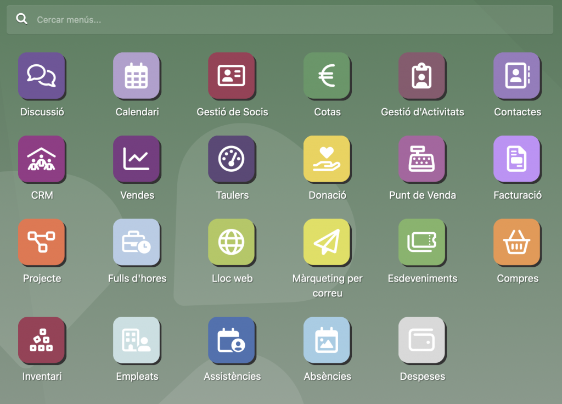Launch Lloc web globe icon

coord(232,243)
